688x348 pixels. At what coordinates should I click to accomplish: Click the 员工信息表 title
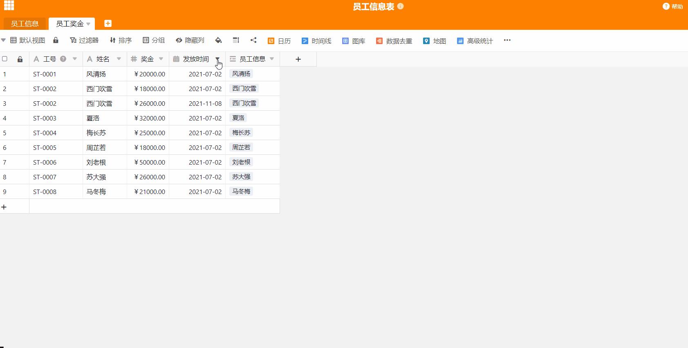pyautogui.click(x=374, y=7)
